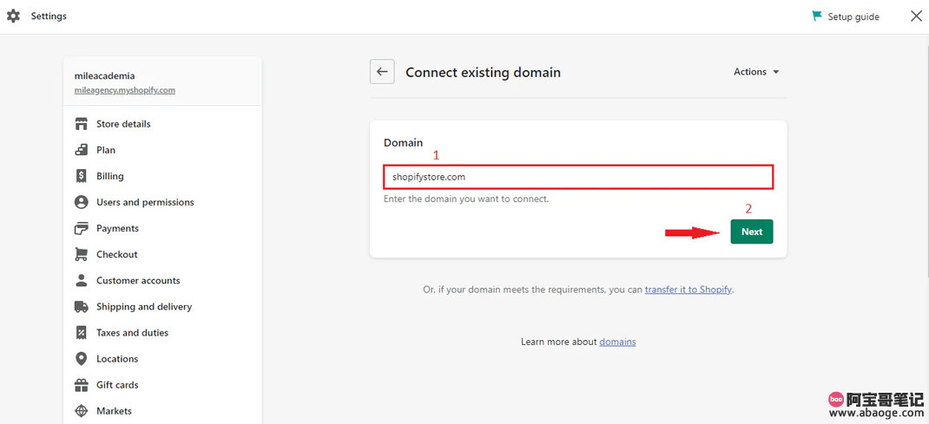Open the Actions dropdown

point(756,72)
